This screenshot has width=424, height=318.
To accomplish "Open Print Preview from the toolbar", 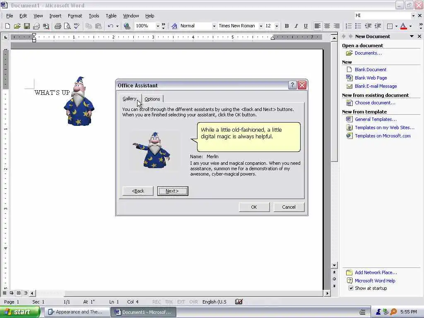I will 67,26.
